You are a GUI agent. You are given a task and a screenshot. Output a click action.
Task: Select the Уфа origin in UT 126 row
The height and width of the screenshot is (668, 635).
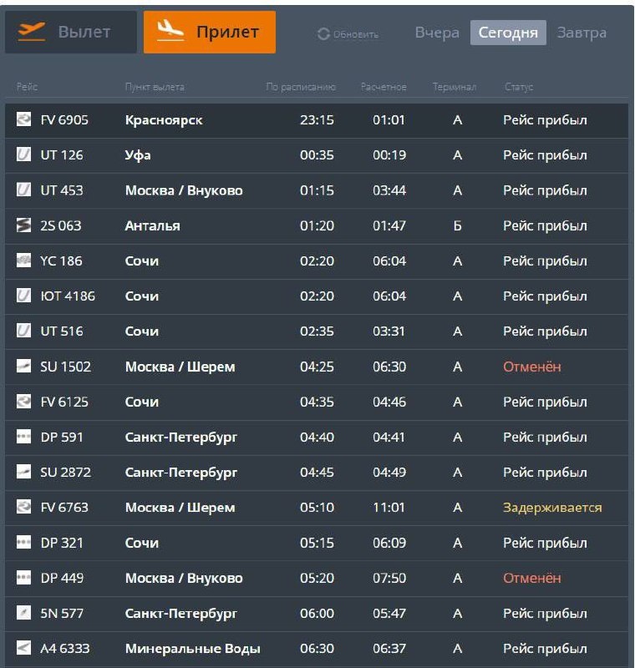coord(138,155)
